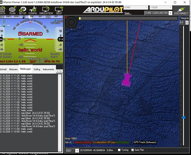This screenshot has width=191, height=155.
Task: Click the HUD heading compass strip
Action: point(31,17)
